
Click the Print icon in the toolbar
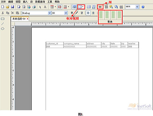(34, 7)
